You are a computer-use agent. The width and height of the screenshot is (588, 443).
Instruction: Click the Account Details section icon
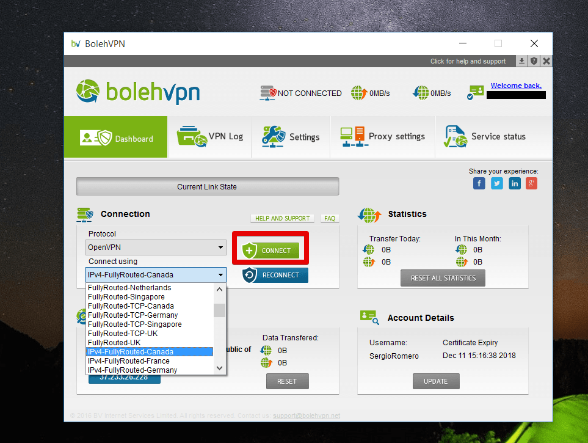pyautogui.click(x=369, y=317)
